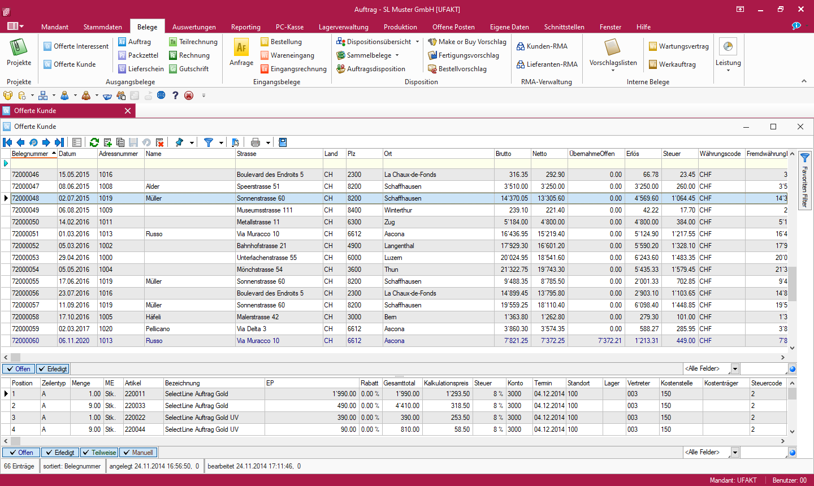814x486 pixels.
Task: Sort the list by the Datum column header
Action: (x=77, y=154)
